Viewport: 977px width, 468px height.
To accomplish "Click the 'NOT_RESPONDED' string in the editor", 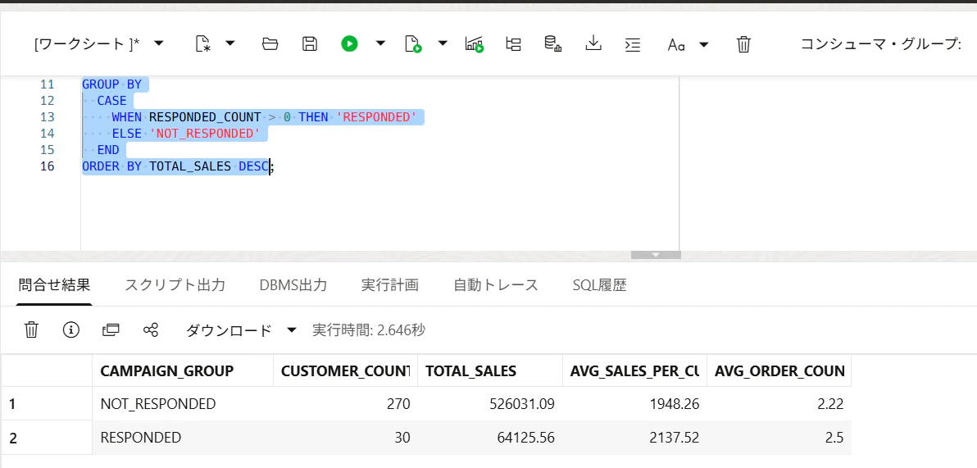I will [204, 134].
